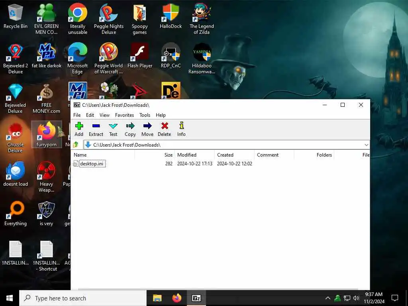This screenshot has height=306, width=408.
Task: Click the 7-Zip taskbar button
Action: tap(196, 298)
